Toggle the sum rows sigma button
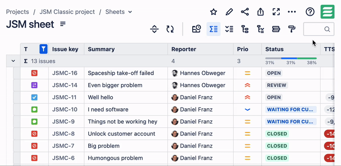Viewport: 341px width, 166px height. coord(214,29)
